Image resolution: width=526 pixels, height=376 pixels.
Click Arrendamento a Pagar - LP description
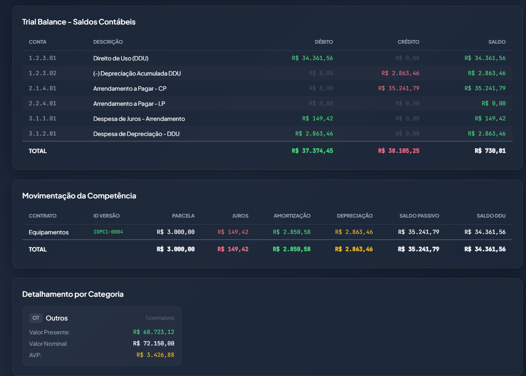tap(129, 104)
